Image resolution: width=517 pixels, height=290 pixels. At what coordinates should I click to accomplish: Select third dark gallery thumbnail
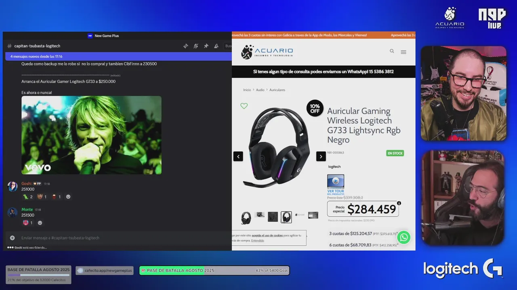(x=273, y=217)
